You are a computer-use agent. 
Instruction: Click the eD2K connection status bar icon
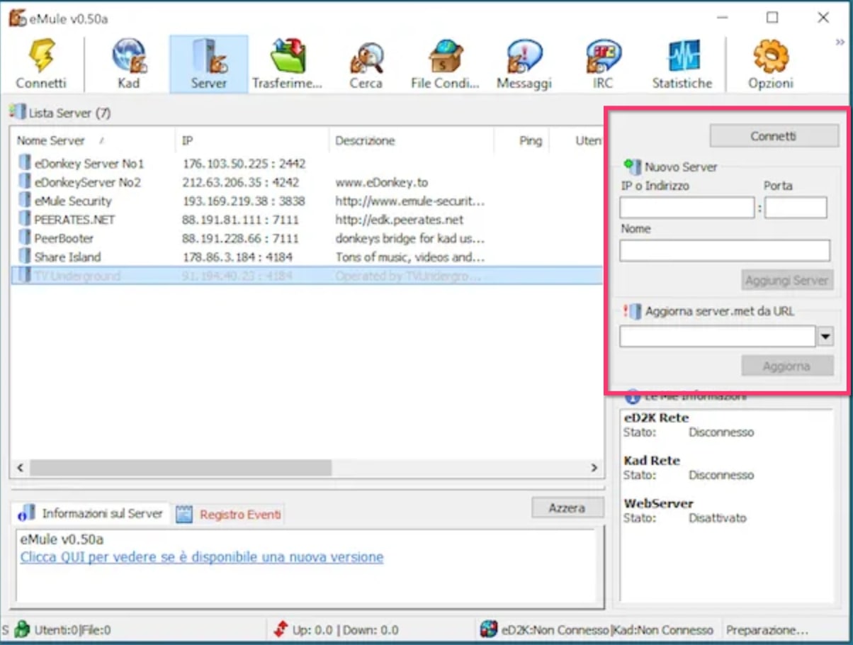coord(488,629)
